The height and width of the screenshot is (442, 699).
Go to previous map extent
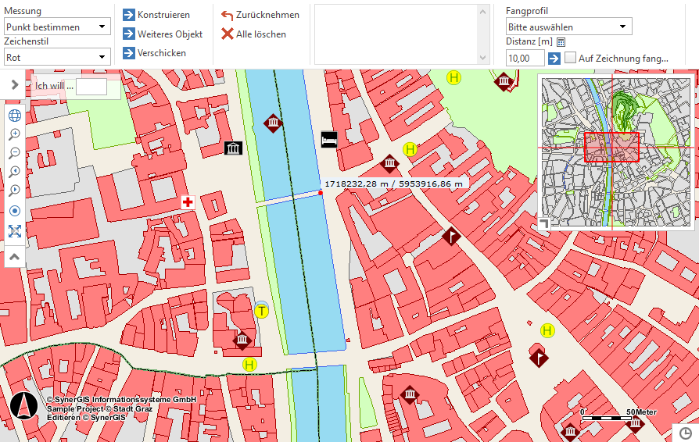click(14, 173)
